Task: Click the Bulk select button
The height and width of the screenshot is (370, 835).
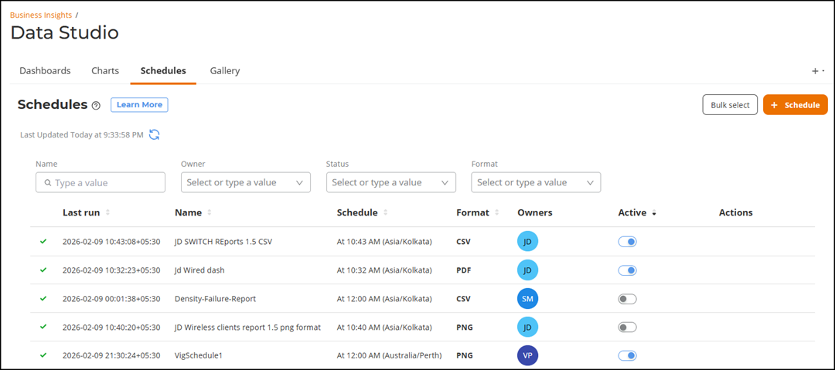Action: 730,105
